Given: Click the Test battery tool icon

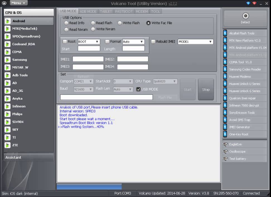Looking at the screenshot, I should [225, 159].
